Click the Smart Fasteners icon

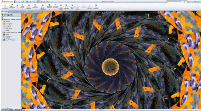click(x=29, y=6)
